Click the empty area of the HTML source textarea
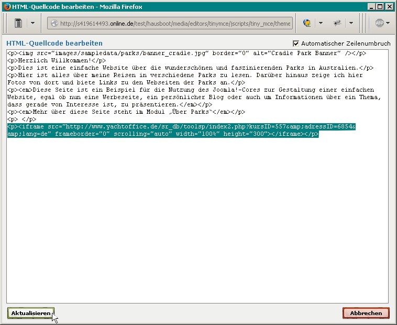The image size is (397, 325). tap(197, 220)
